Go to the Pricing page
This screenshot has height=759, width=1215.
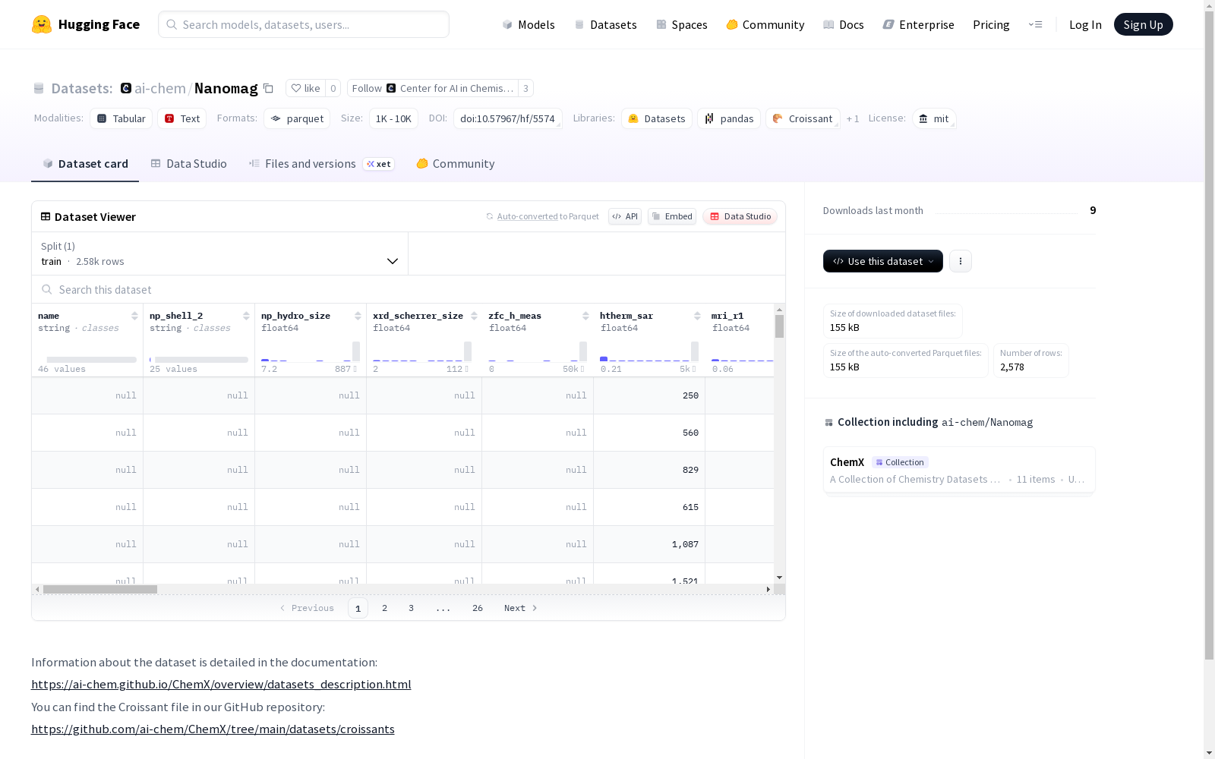coord(991,24)
